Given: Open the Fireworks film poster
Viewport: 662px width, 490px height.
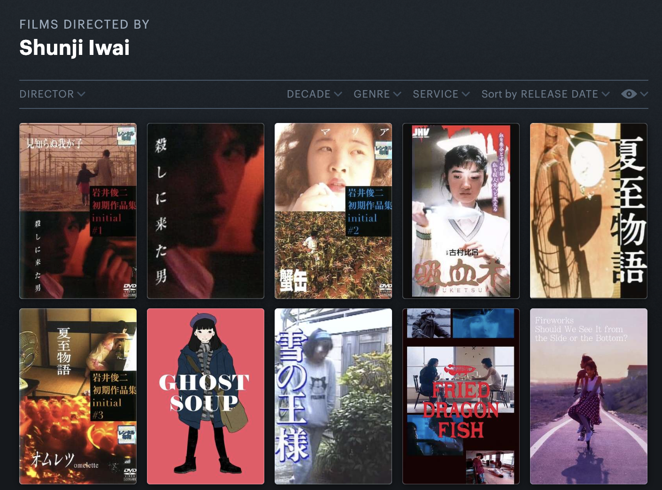Looking at the screenshot, I should (589, 396).
